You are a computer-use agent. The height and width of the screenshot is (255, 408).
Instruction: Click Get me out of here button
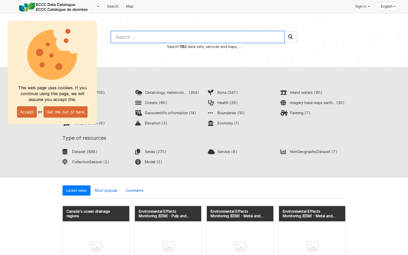pos(66,112)
